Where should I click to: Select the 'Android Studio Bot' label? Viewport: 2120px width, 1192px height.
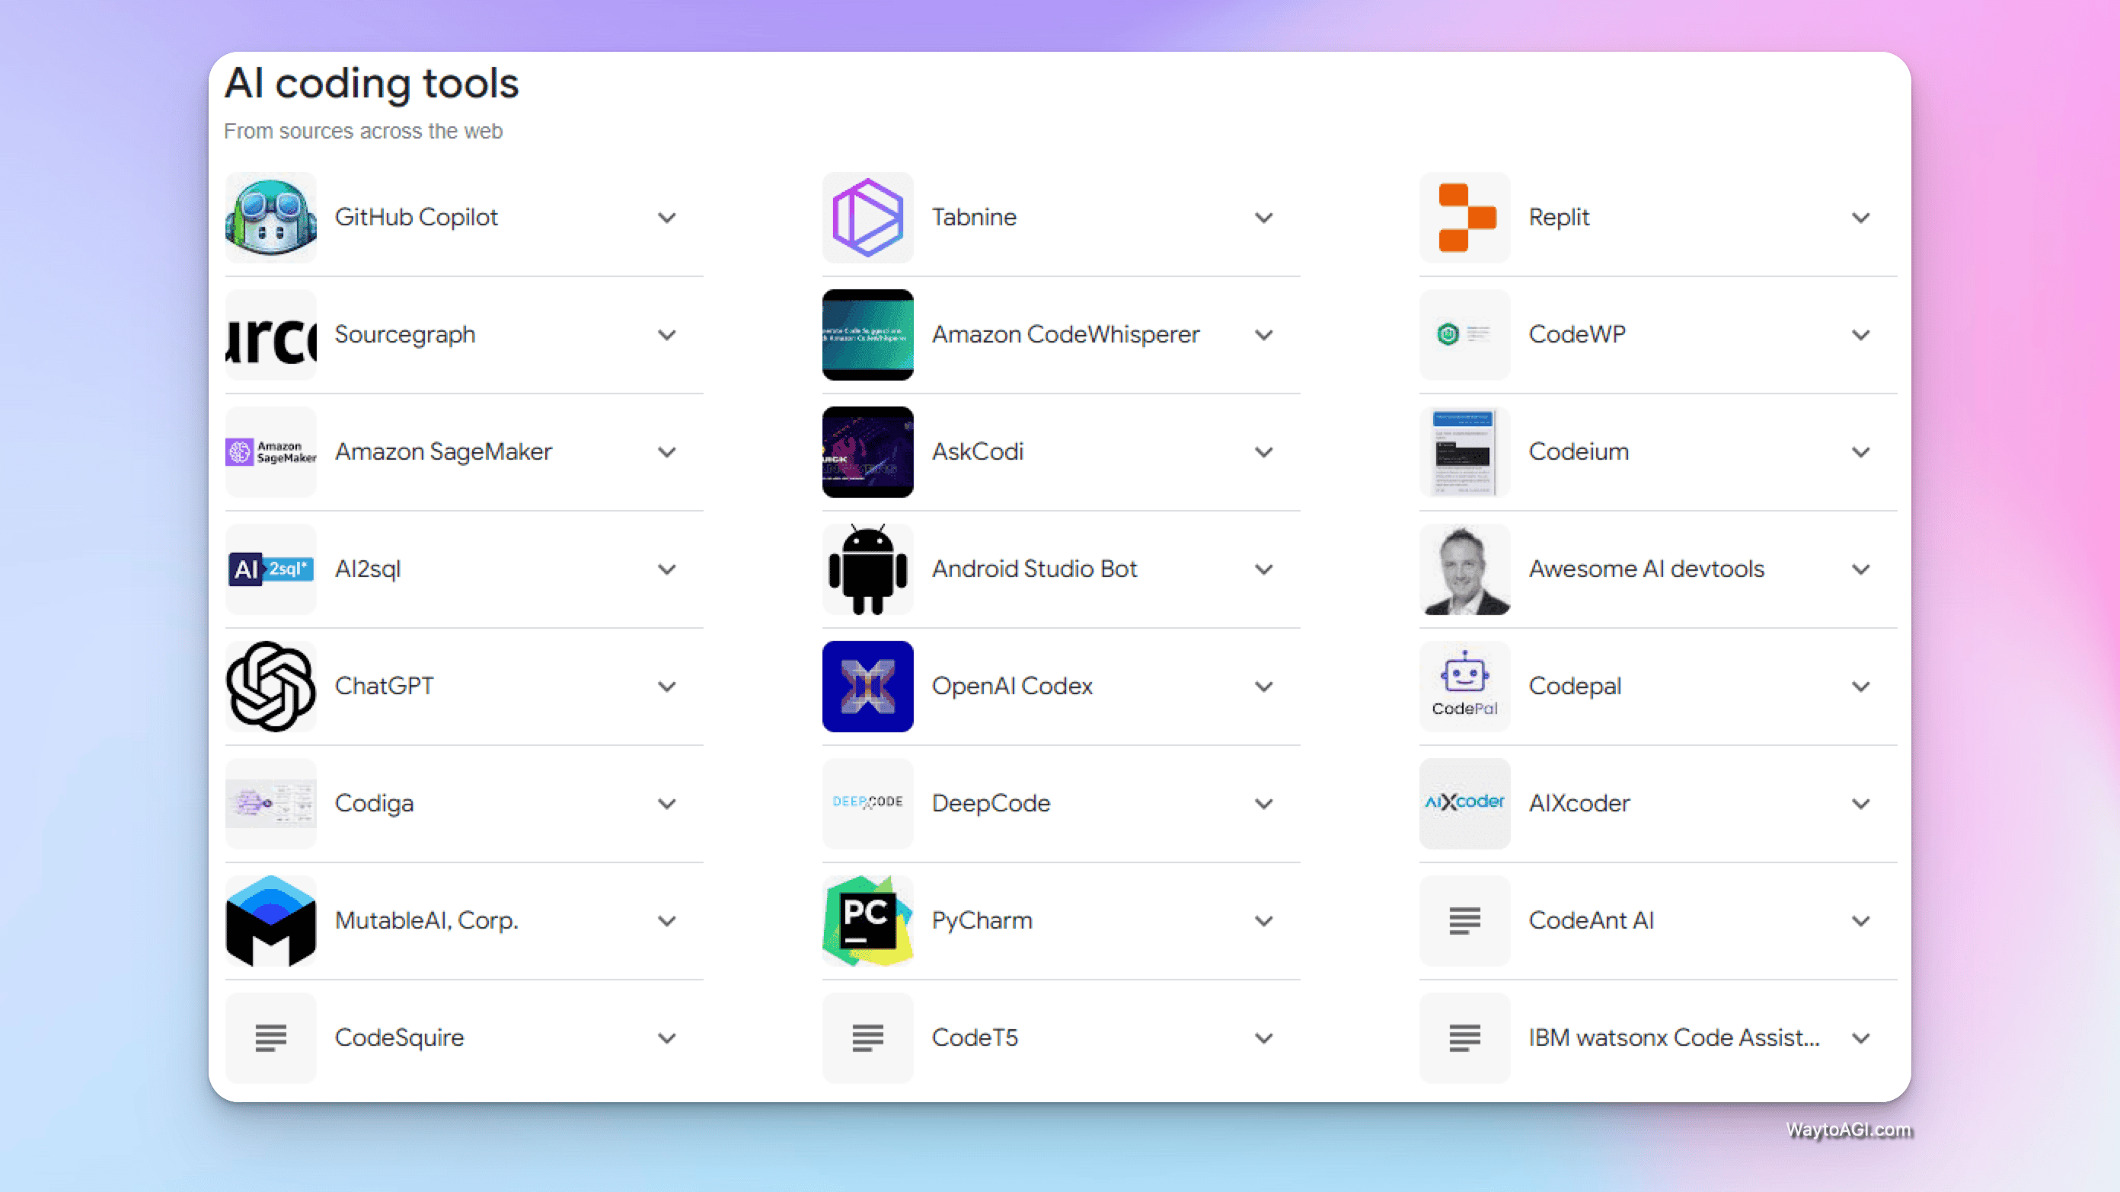pyautogui.click(x=1034, y=569)
